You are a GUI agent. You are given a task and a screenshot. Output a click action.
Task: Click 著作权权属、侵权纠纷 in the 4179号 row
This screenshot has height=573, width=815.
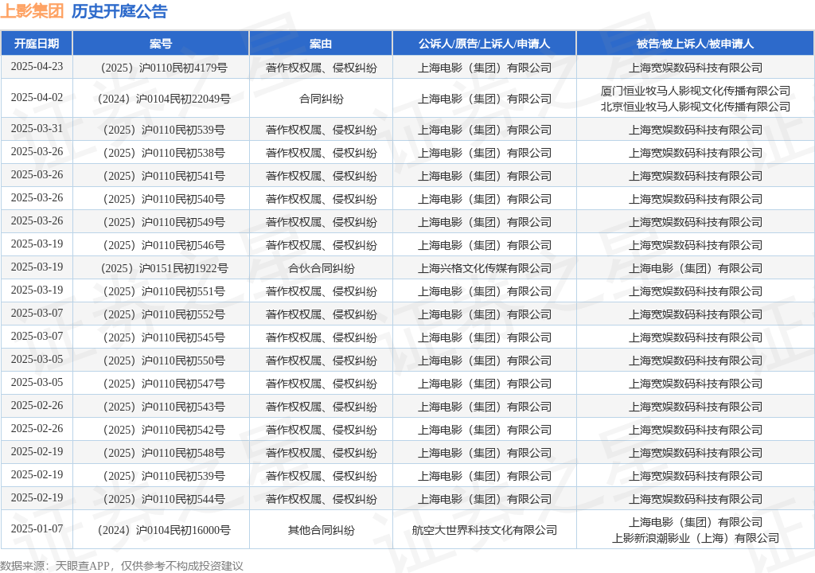click(322, 68)
